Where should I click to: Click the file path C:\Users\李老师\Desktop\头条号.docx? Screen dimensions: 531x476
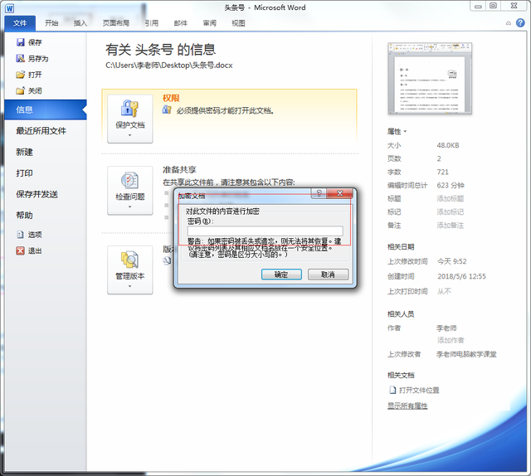point(169,66)
